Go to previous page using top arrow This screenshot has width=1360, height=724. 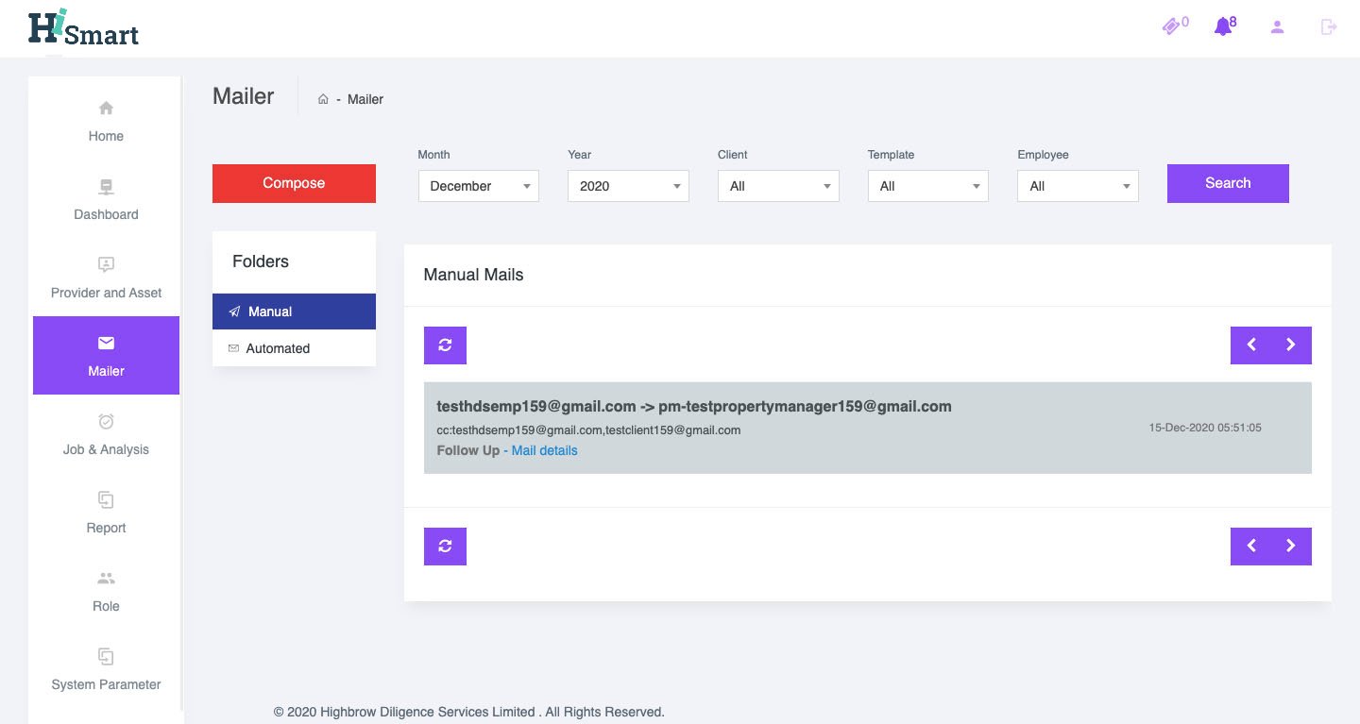pos(1251,345)
